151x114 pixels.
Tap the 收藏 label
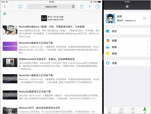point(114,41)
